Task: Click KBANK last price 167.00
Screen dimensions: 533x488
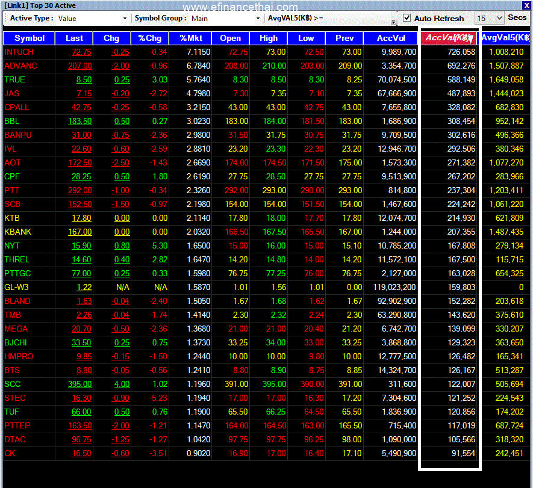Action: point(80,232)
